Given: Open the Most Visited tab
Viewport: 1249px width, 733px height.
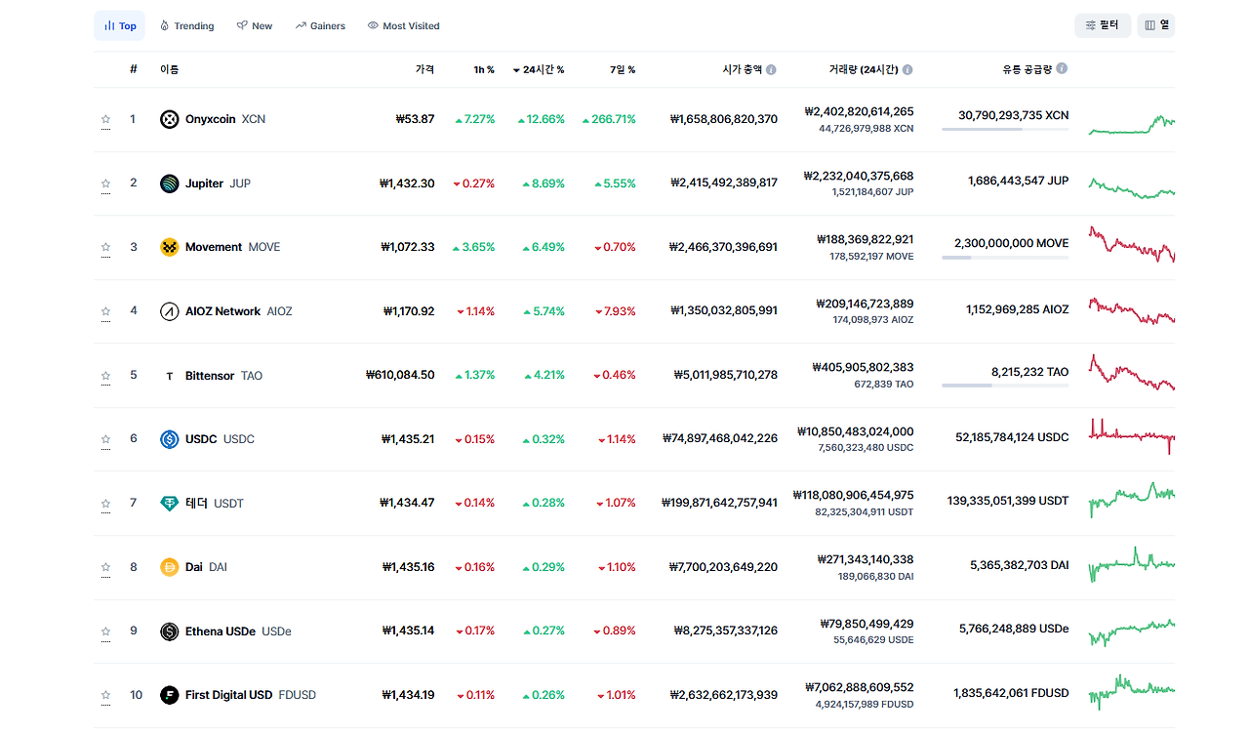Looking at the screenshot, I should coord(404,26).
